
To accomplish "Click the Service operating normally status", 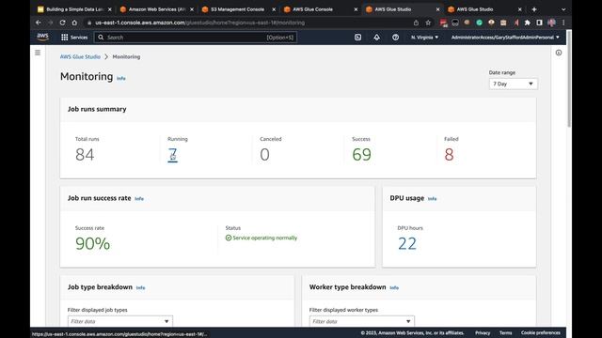I will point(261,238).
